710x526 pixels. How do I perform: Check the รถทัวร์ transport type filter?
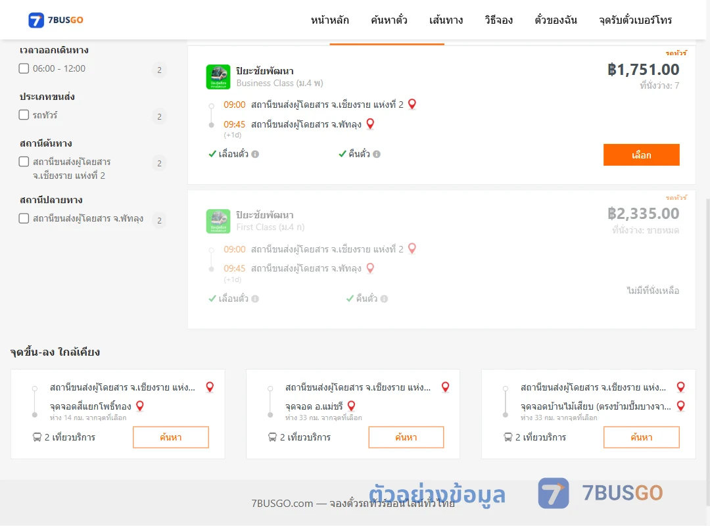pyautogui.click(x=24, y=114)
